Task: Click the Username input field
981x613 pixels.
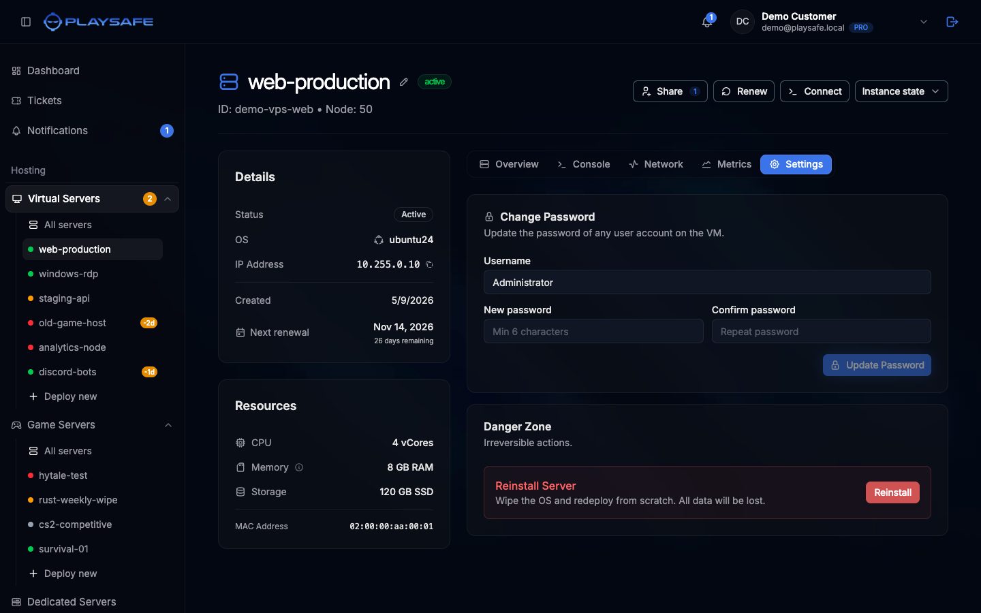Action: (x=707, y=282)
